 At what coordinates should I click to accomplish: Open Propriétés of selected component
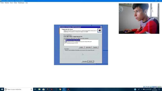coord(95,47)
